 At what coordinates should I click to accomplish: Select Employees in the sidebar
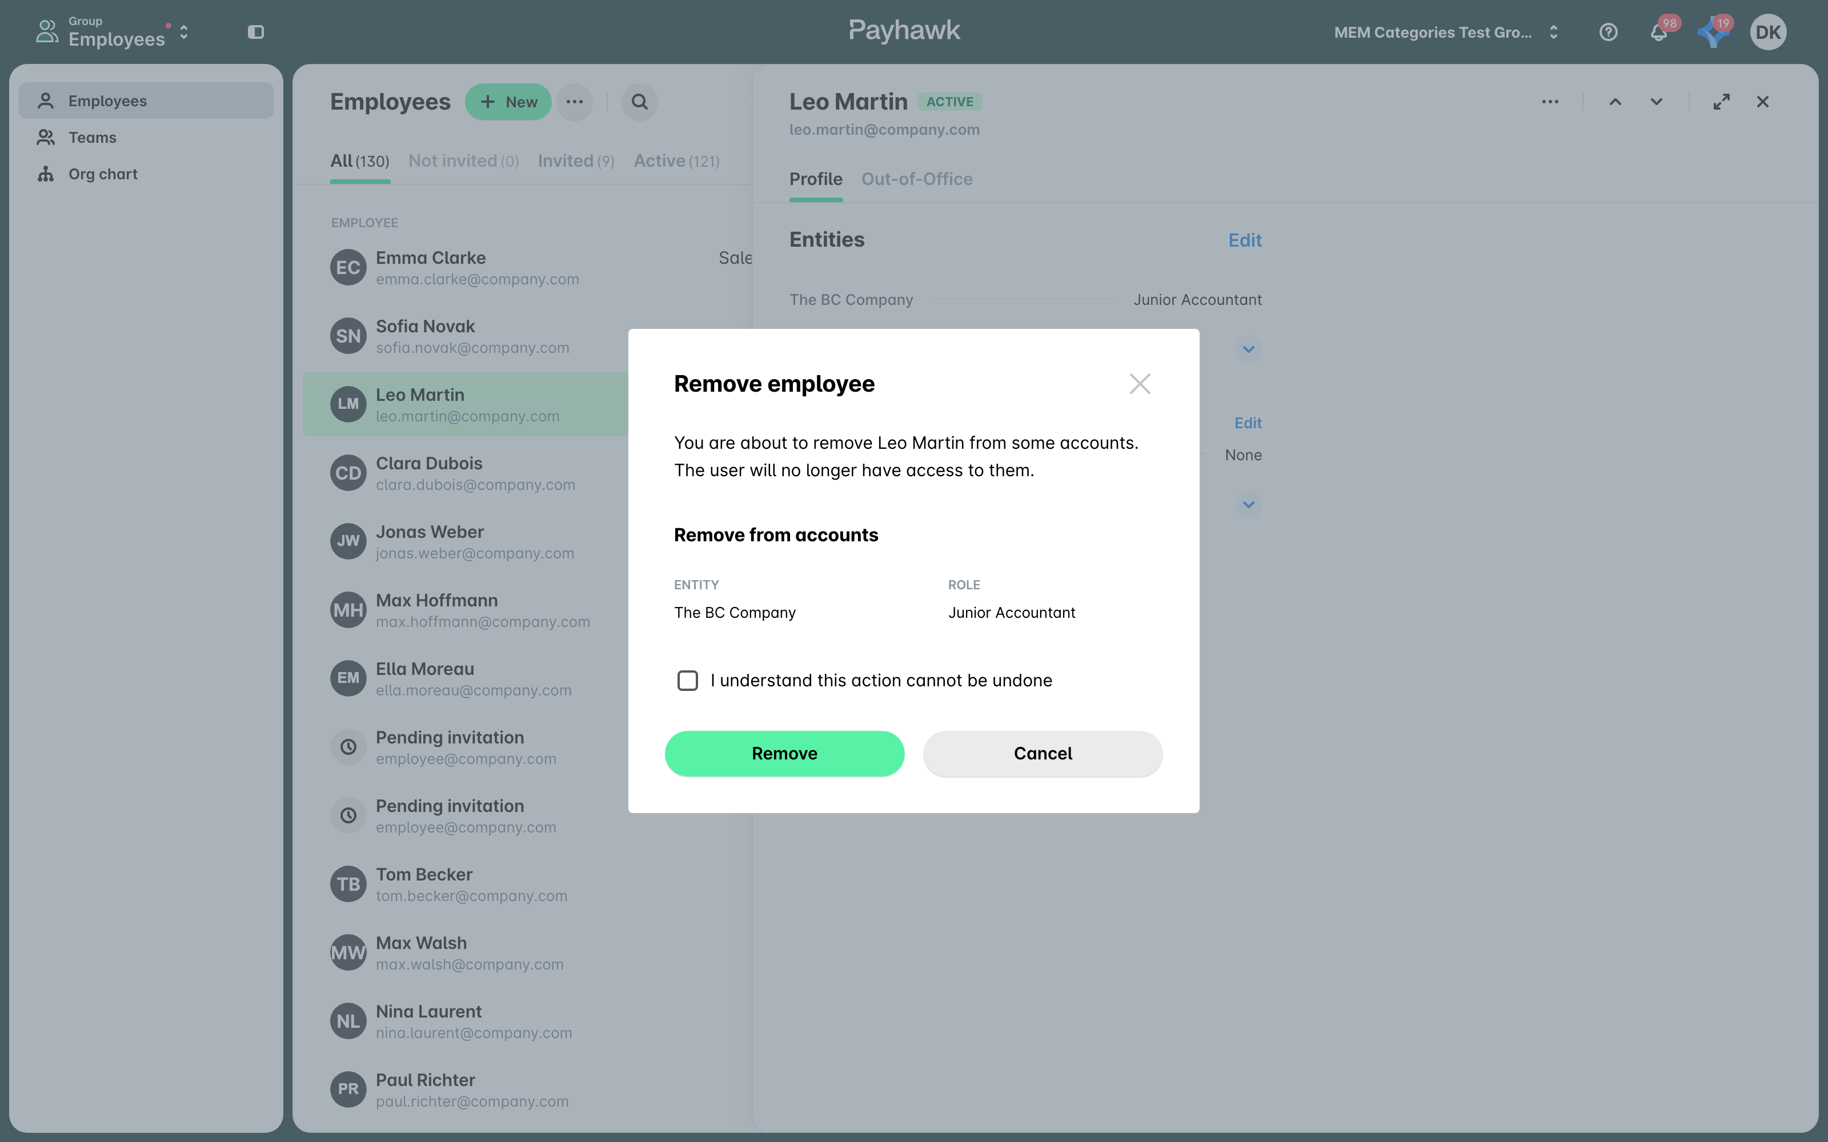tap(146, 100)
